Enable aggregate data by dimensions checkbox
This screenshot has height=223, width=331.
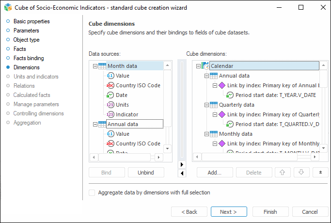[92, 192]
